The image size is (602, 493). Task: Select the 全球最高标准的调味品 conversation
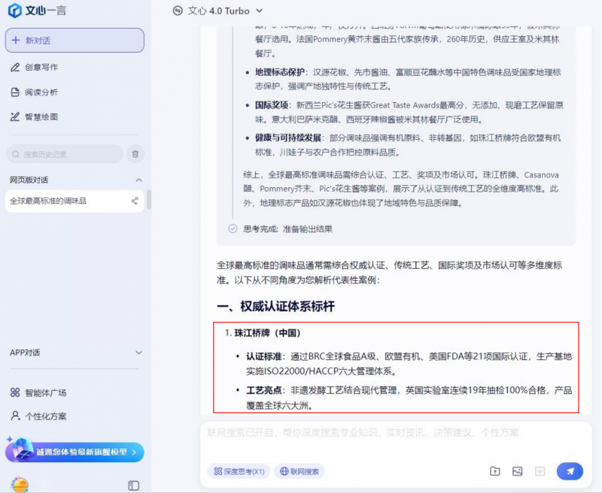click(74, 201)
